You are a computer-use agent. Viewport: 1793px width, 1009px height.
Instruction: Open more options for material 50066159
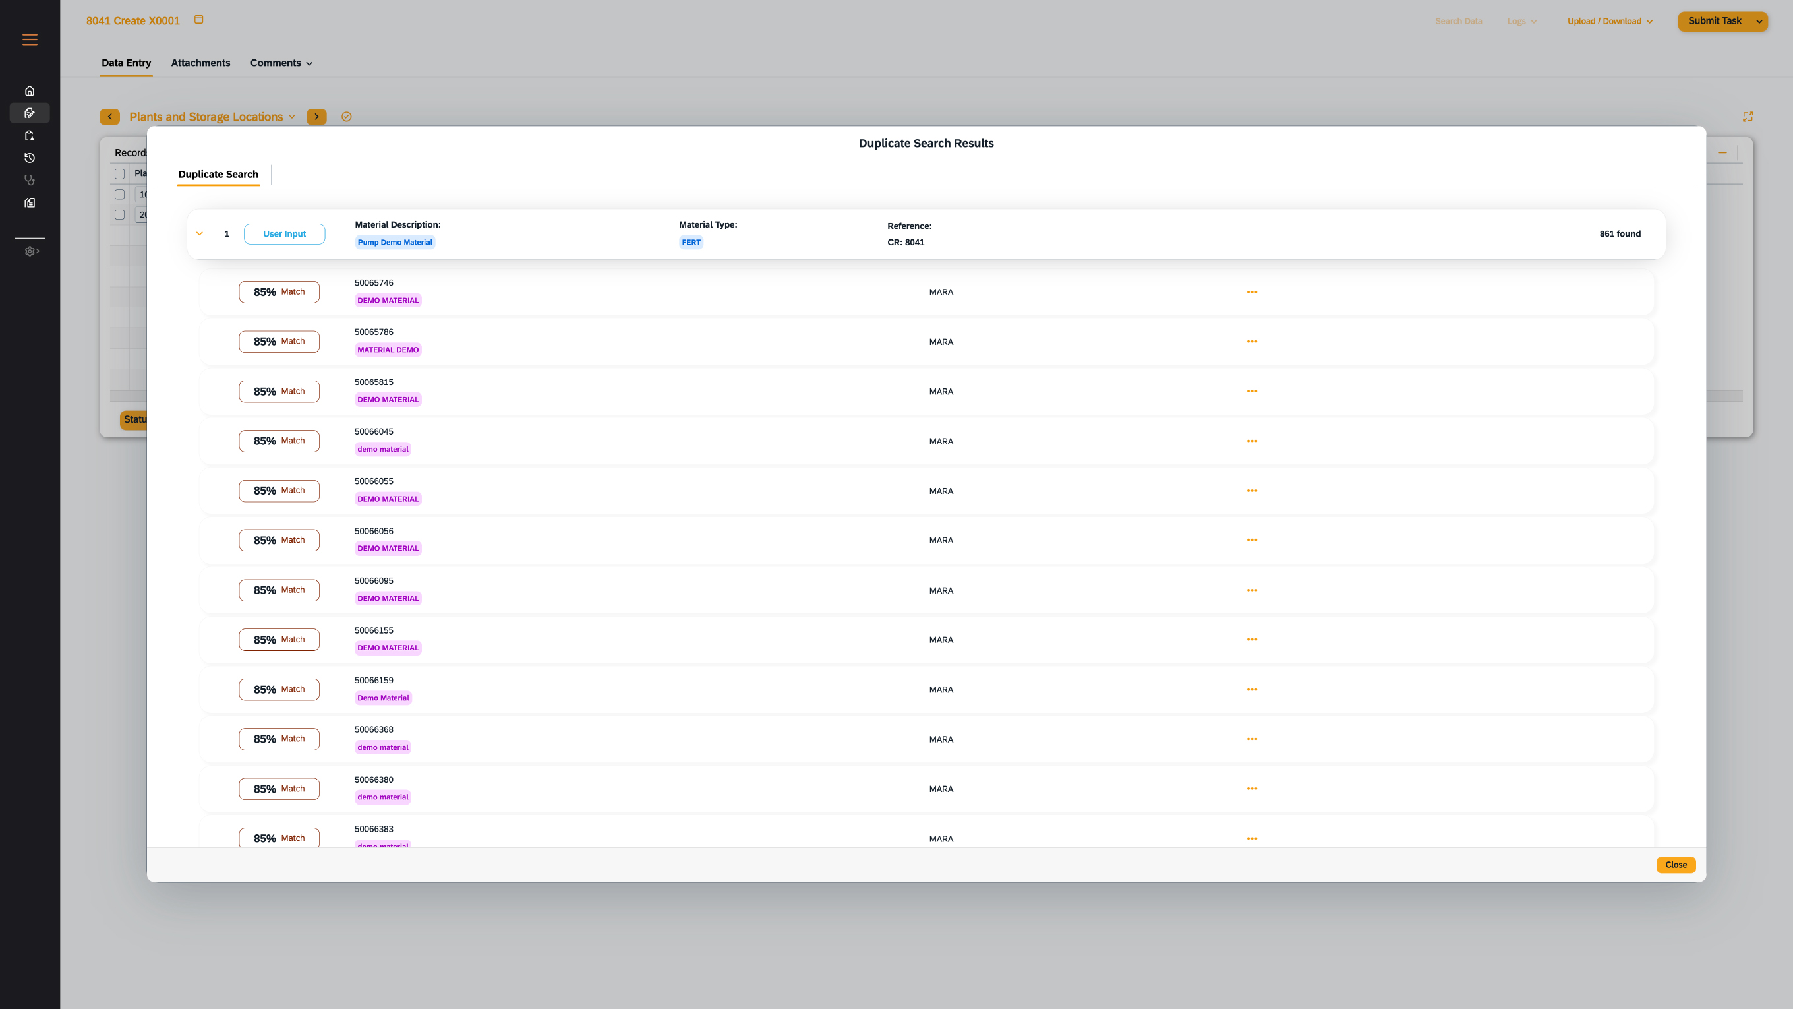(x=1252, y=690)
